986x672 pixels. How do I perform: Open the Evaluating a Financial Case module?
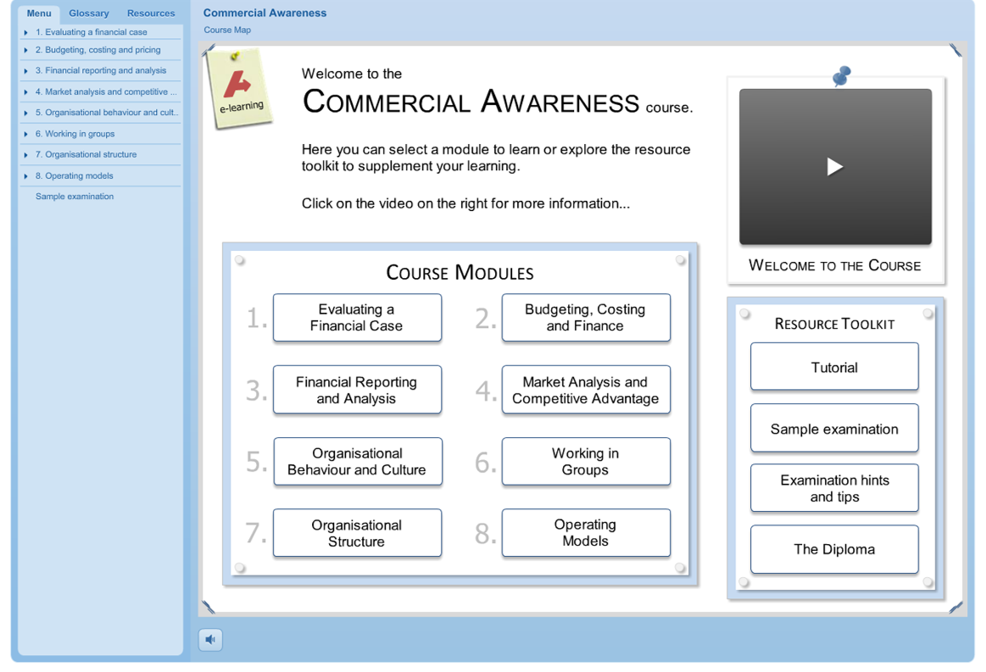click(357, 318)
